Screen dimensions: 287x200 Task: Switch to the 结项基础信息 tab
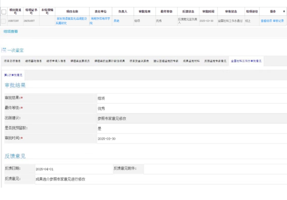click(33, 61)
